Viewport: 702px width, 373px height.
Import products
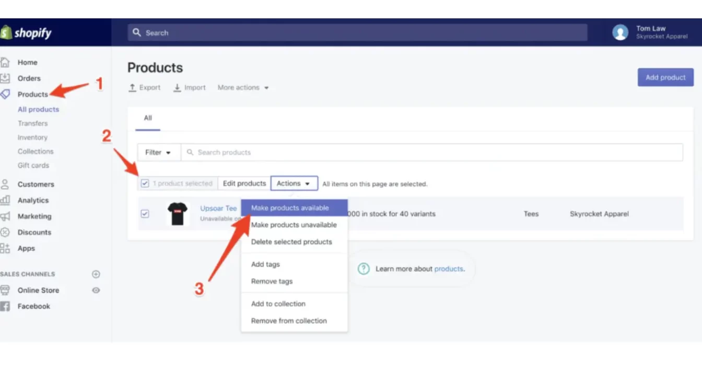(x=190, y=88)
